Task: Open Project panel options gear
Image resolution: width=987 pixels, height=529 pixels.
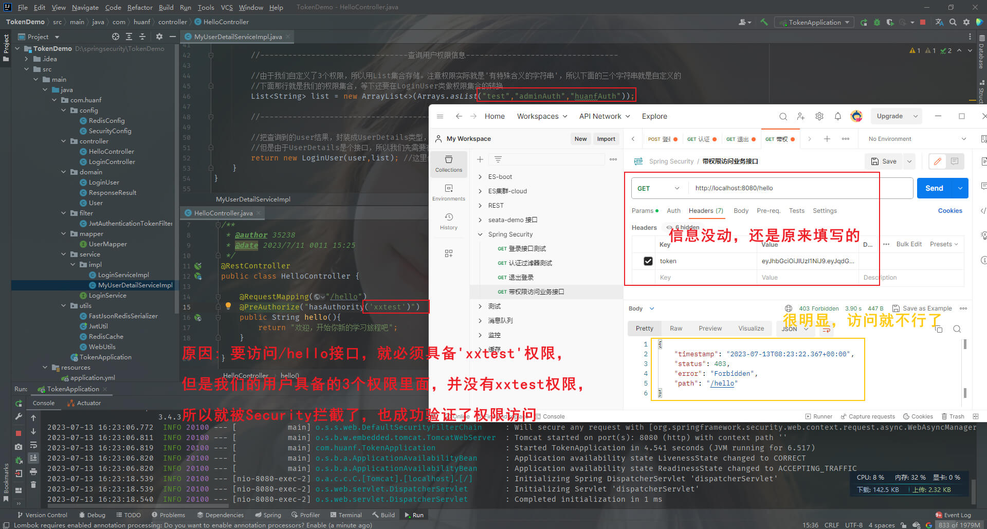Action: click(159, 37)
